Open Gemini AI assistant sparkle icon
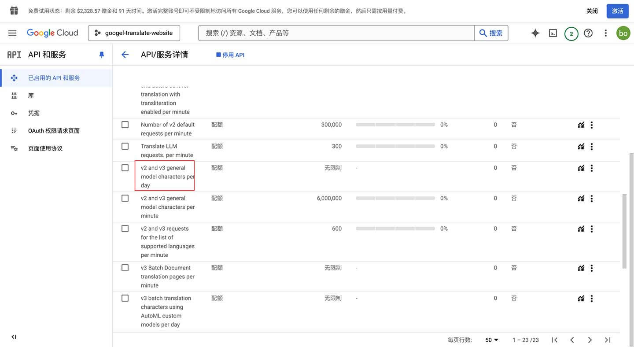 tap(535, 33)
